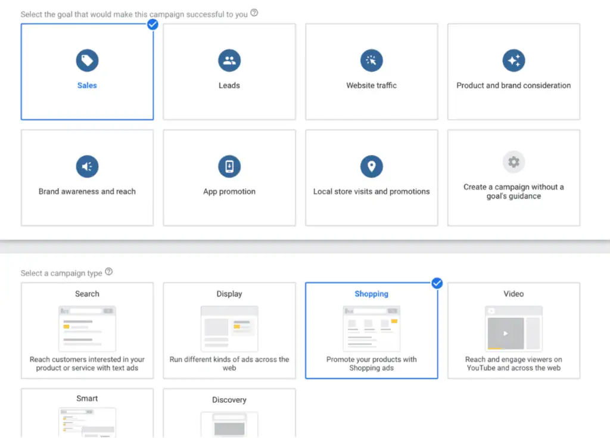This screenshot has height=438, width=610.
Task: Choose the Display campaign type illustration
Action: pyautogui.click(x=229, y=328)
